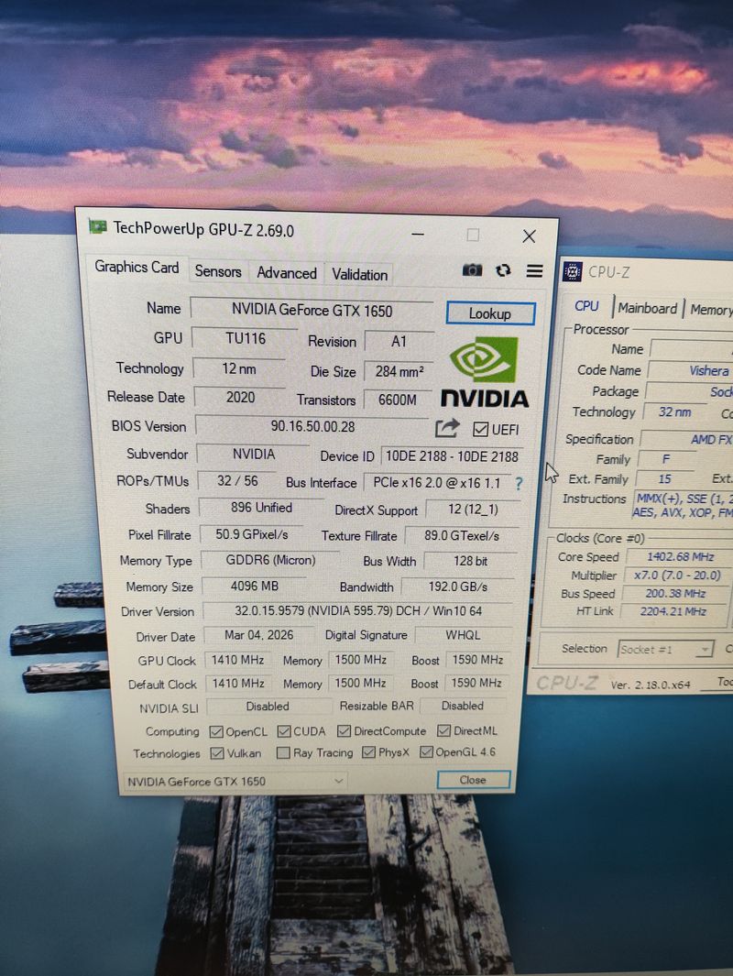
Task: Toggle the OpenGL 4.6 checkbox
Action: [x=426, y=751]
